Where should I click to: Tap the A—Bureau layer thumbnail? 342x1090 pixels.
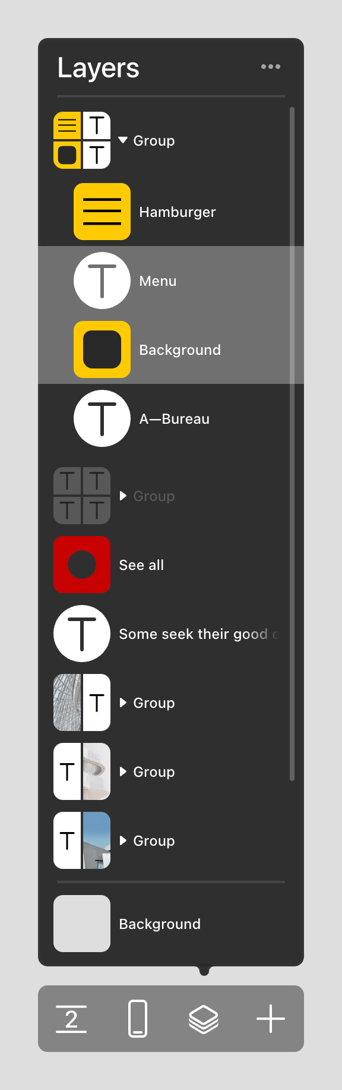click(x=102, y=418)
